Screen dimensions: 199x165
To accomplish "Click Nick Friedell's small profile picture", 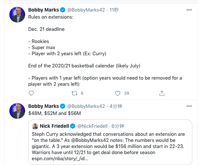I will (35, 126).
